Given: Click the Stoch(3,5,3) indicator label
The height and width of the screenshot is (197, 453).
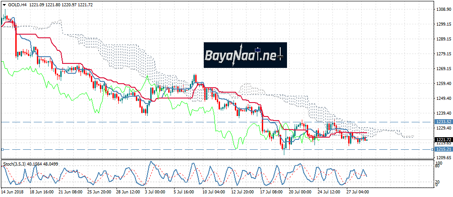Looking at the screenshot, I should click(x=20, y=164).
